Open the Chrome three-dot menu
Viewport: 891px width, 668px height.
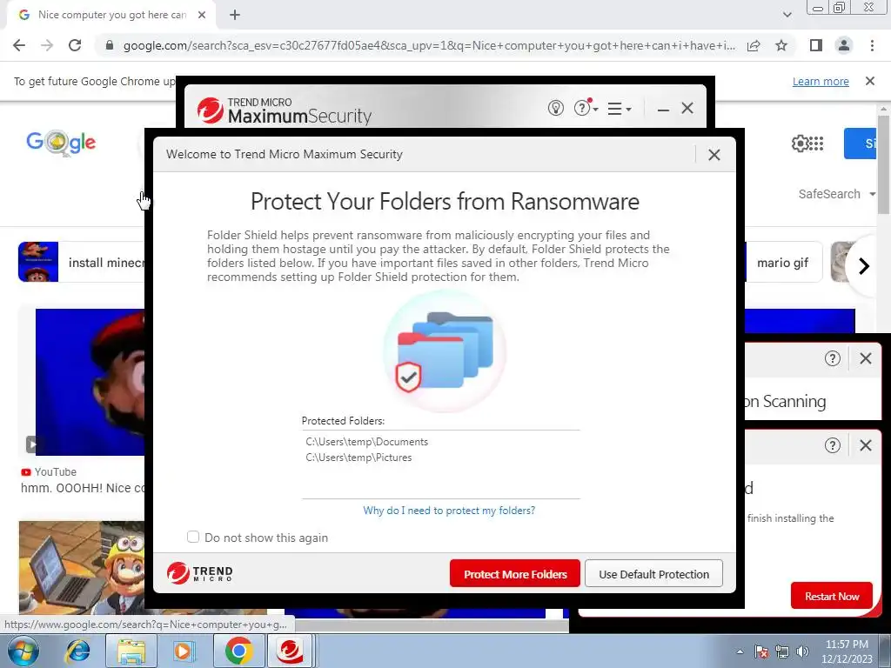tap(872, 45)
